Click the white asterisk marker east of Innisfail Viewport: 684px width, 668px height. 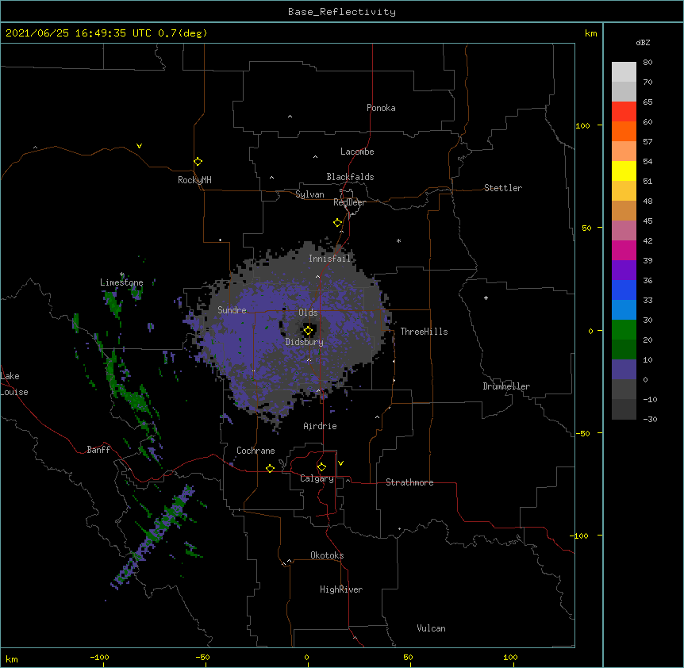point(398,240)
